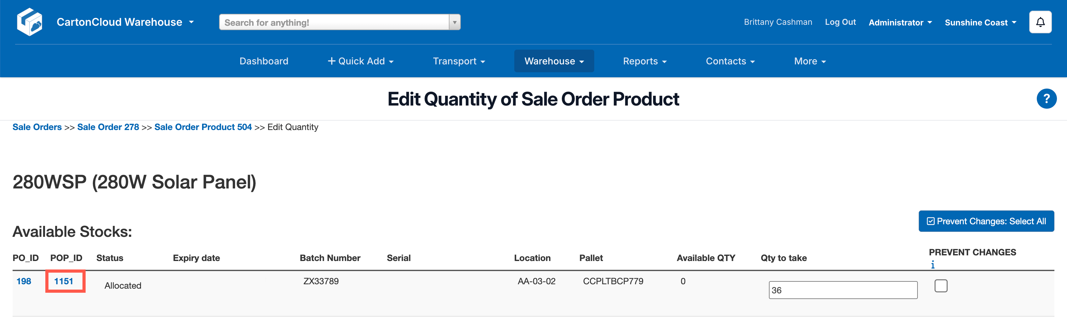Open Sale Order 278 breadcrumb link
The width and height of the screenshot is (1067, 321).
coord(108,127)
